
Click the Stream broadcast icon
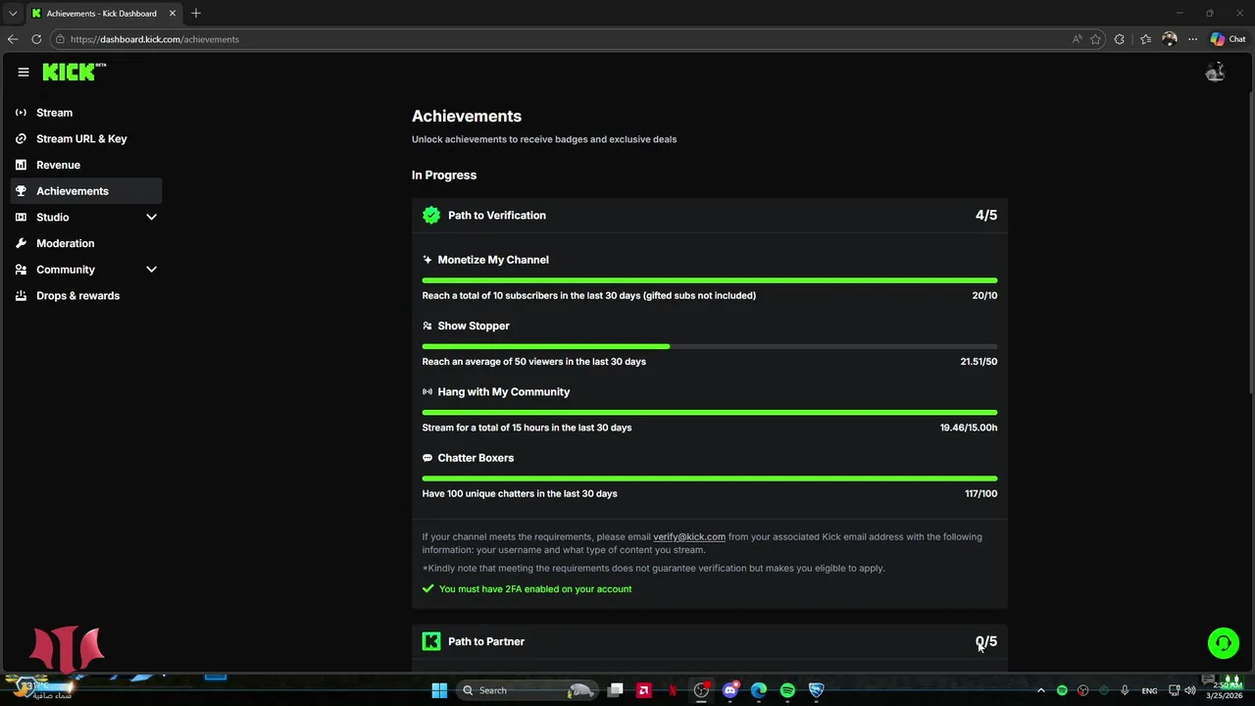coord(21,113)
